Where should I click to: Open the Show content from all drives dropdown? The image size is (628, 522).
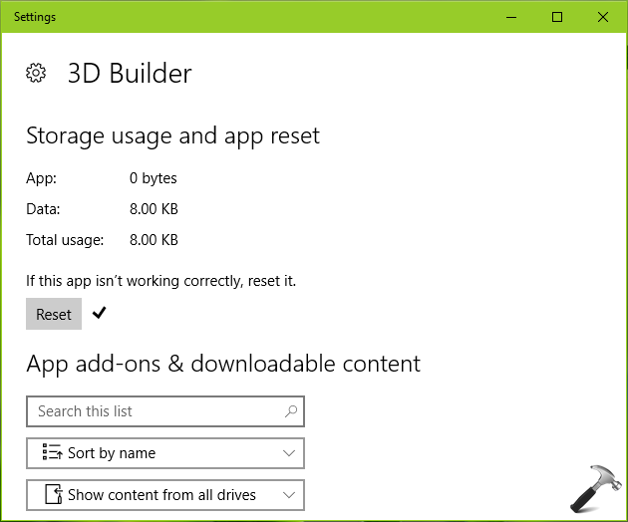(x=165, y=495)
